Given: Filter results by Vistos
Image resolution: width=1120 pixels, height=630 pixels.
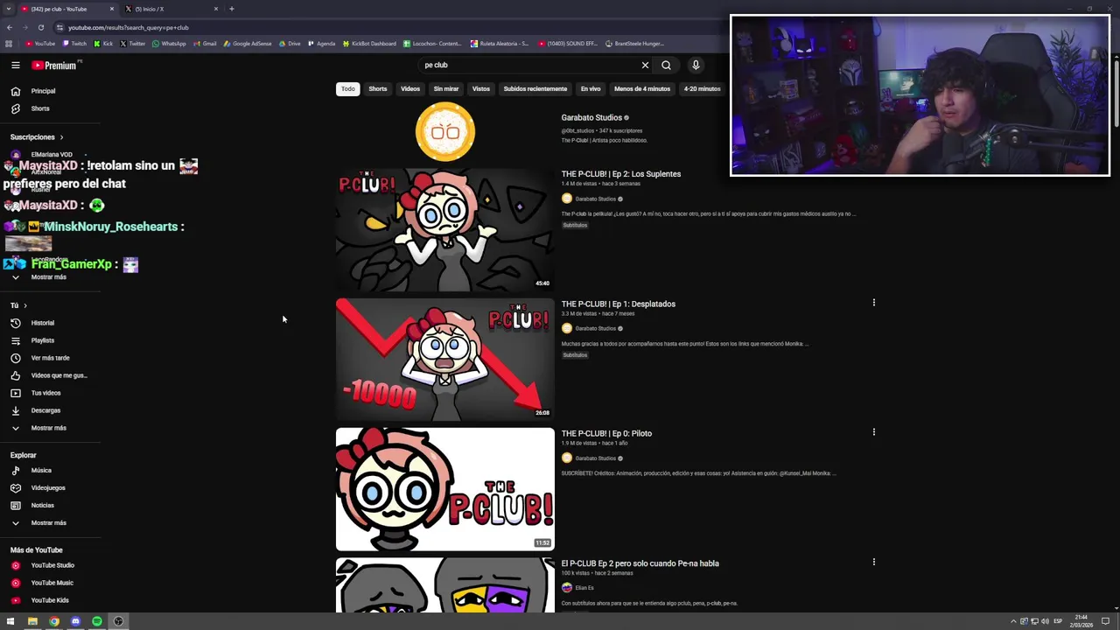Looking at the screenshot, I should tap(481, 88).
